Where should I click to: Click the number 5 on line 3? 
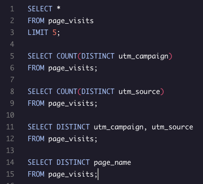coord(55,32)
